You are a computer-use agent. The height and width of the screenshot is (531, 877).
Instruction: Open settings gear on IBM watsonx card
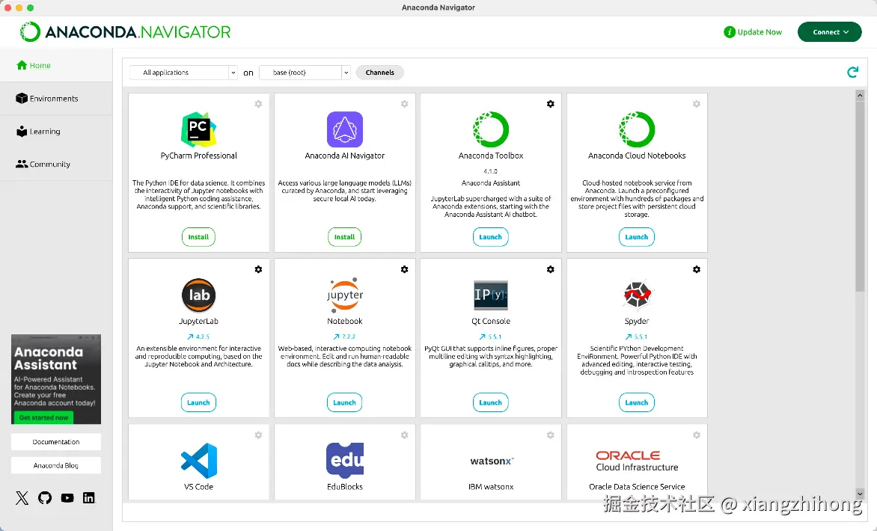550,435
